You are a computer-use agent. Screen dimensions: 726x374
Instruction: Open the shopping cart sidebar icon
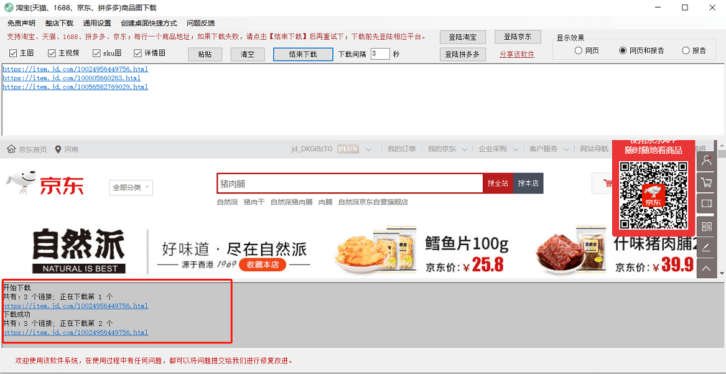[707, 183]
